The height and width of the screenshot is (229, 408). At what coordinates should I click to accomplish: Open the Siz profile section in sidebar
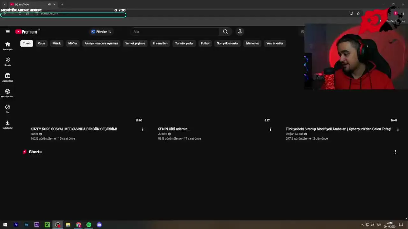click(x=8, y=109)
